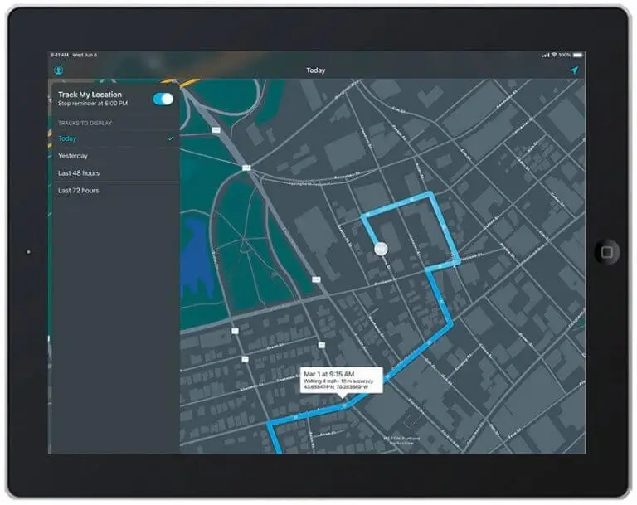The width and height of the screenshot is (637, 505).
Task: Tap the Mar 1 at 9:15 AM callout
Action: 341,381
